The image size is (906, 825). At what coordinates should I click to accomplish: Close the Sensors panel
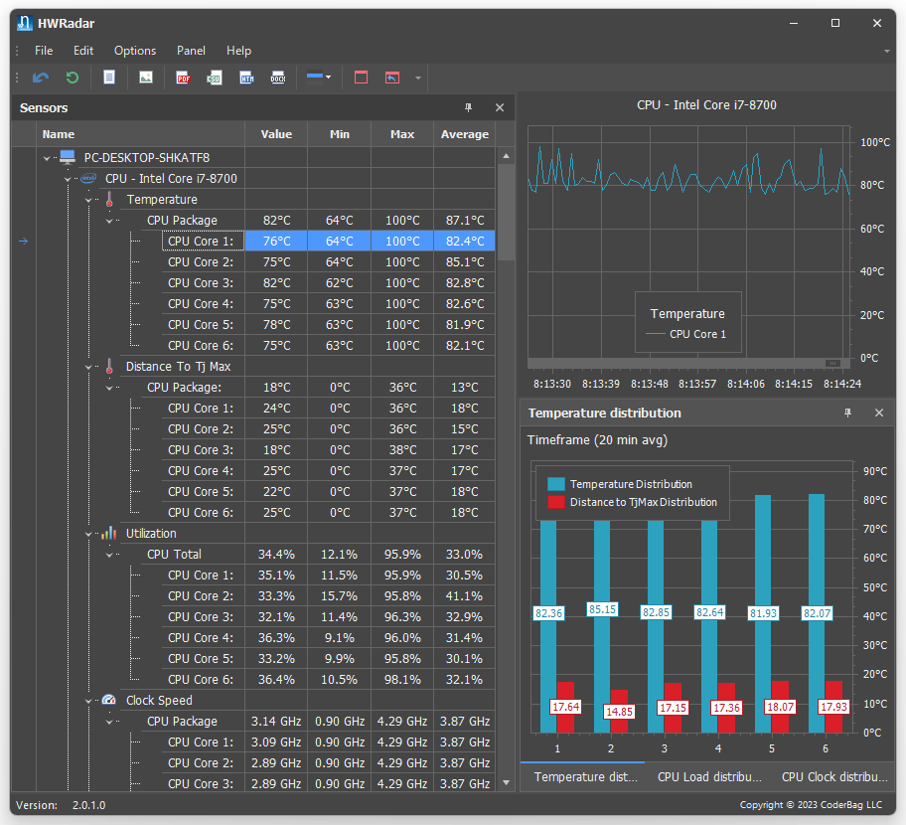click(x=500, y=107)
